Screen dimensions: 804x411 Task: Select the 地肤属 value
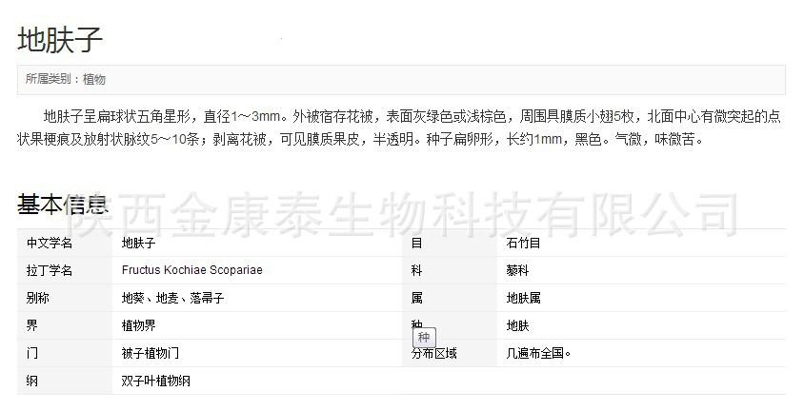click(x=523, y=298)
